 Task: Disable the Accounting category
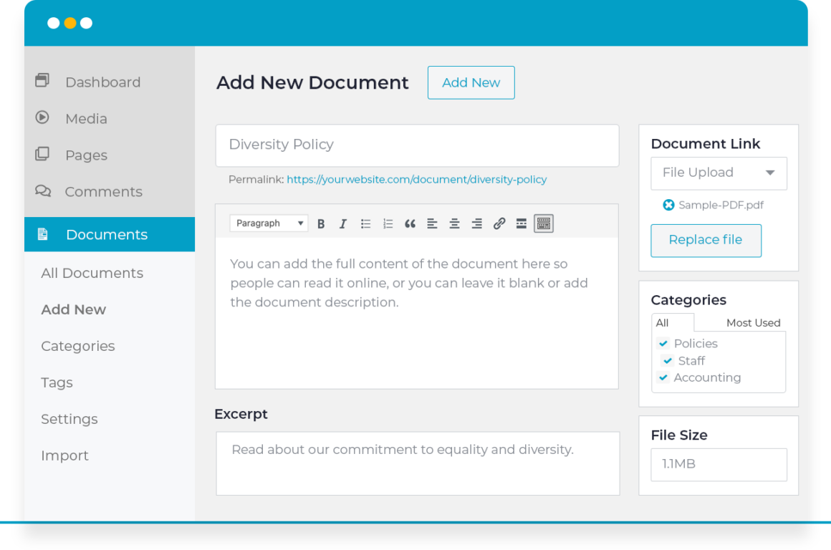click(x=663, y=377)
